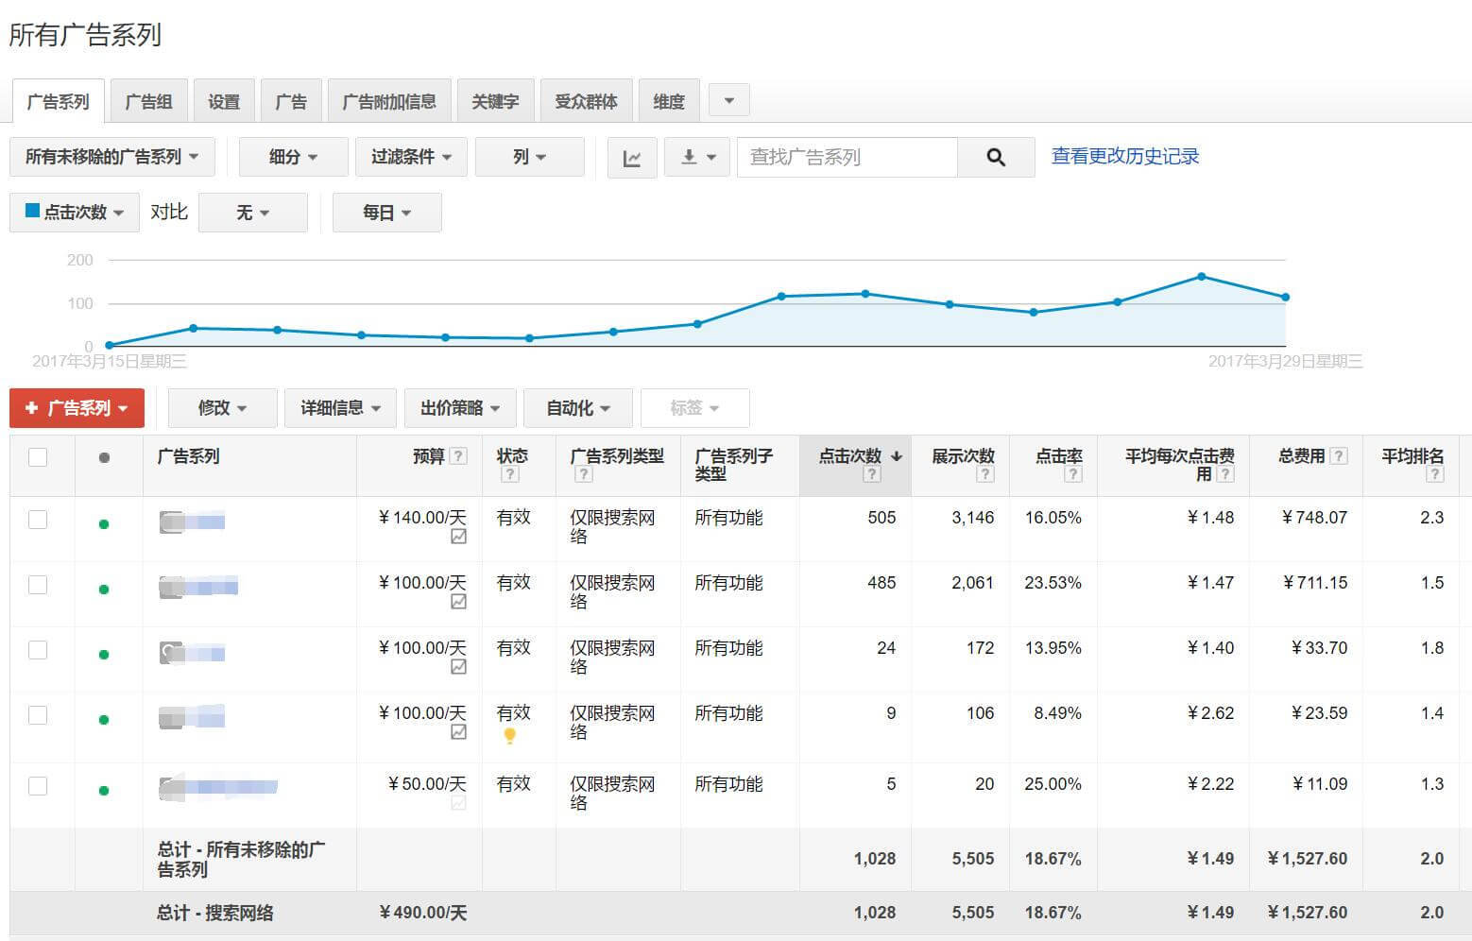Expand the more-tabs arrow after 维度
The height and width of the screenshot is (941, 1472).
[x=728, y=100]
